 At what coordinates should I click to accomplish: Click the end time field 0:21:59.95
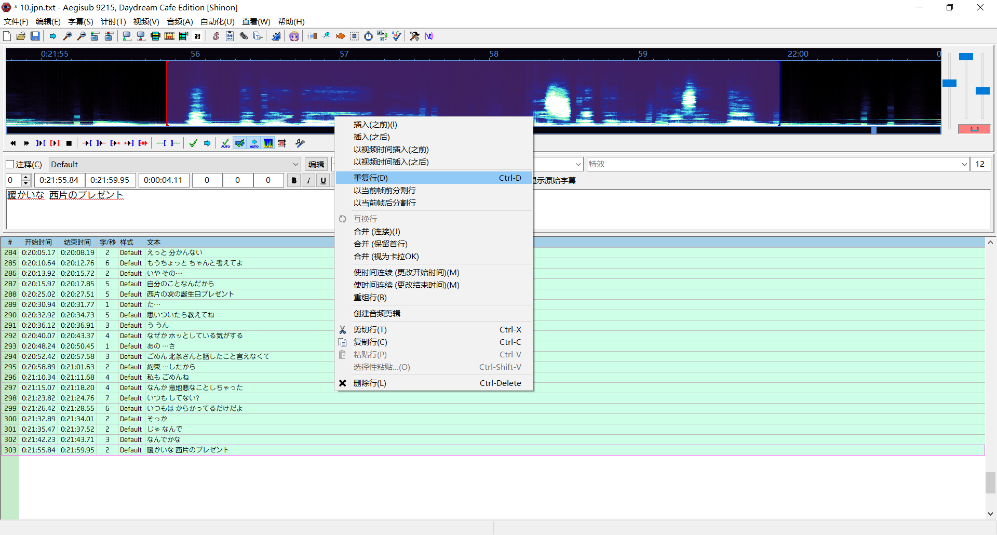110,180
